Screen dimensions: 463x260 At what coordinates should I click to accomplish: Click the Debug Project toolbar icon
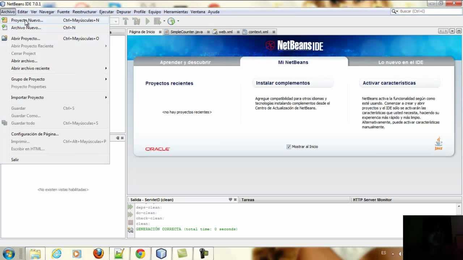tap(157, 21)
